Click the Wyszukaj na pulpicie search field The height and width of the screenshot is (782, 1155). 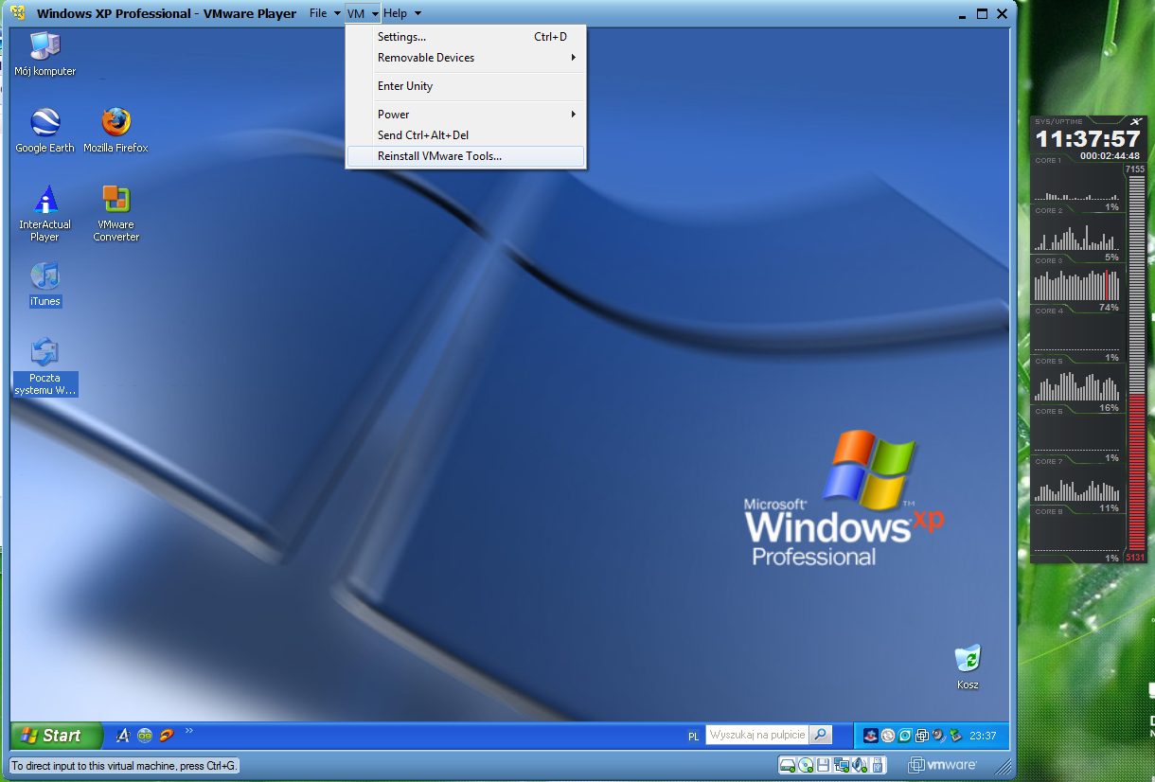(x=757, y=734)
